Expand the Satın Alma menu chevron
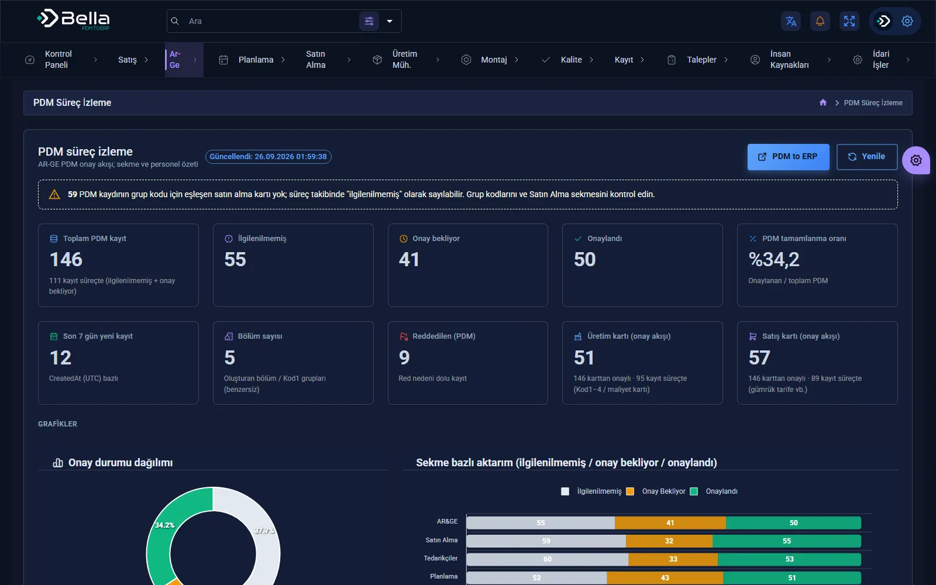 click(x=349, y=60)
